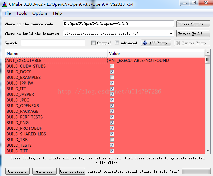Click the progress bar beside the generator
This screenshot has width=213, height=176.
196,171
